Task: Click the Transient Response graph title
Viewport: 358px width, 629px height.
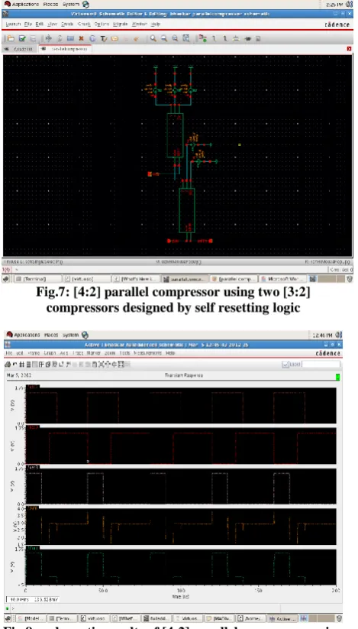Action: pos(184,375)
